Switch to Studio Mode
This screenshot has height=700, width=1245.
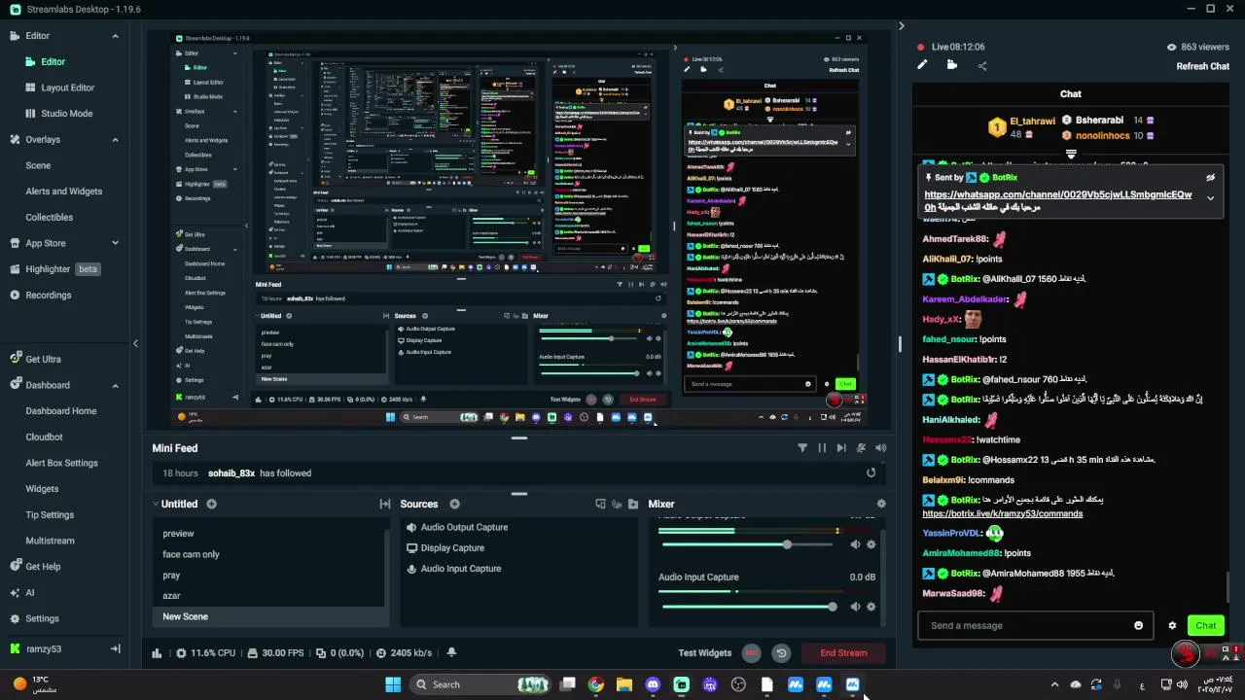coord(66,114)
